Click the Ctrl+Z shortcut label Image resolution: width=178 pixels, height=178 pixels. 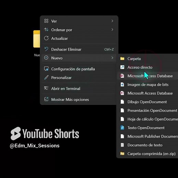(x=109, y=49)
